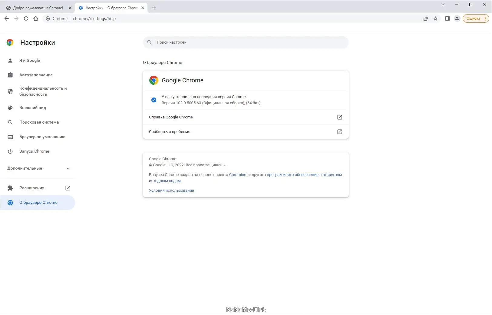
Task: Open Условия использования link
Action: (171, 190)
